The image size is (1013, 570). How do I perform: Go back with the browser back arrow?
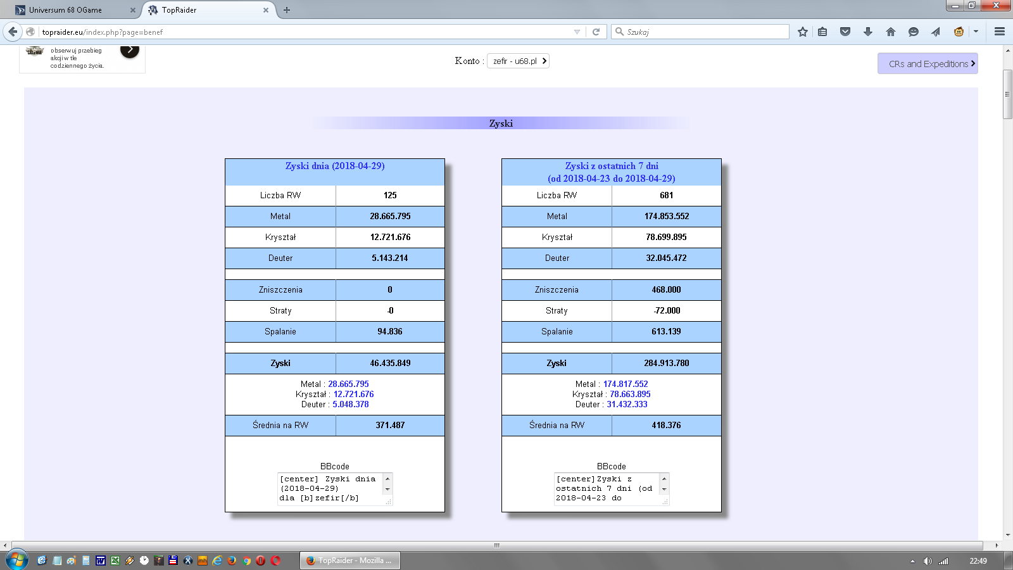[x=13, y=32]
